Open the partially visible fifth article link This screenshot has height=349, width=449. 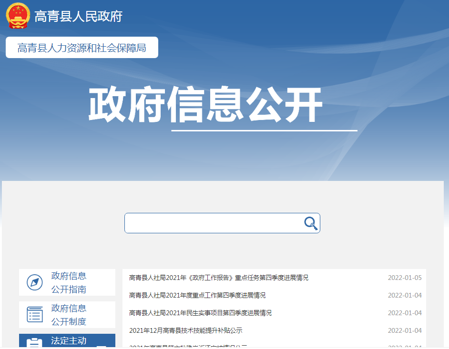pyautogui.click(x=188, y=346)
